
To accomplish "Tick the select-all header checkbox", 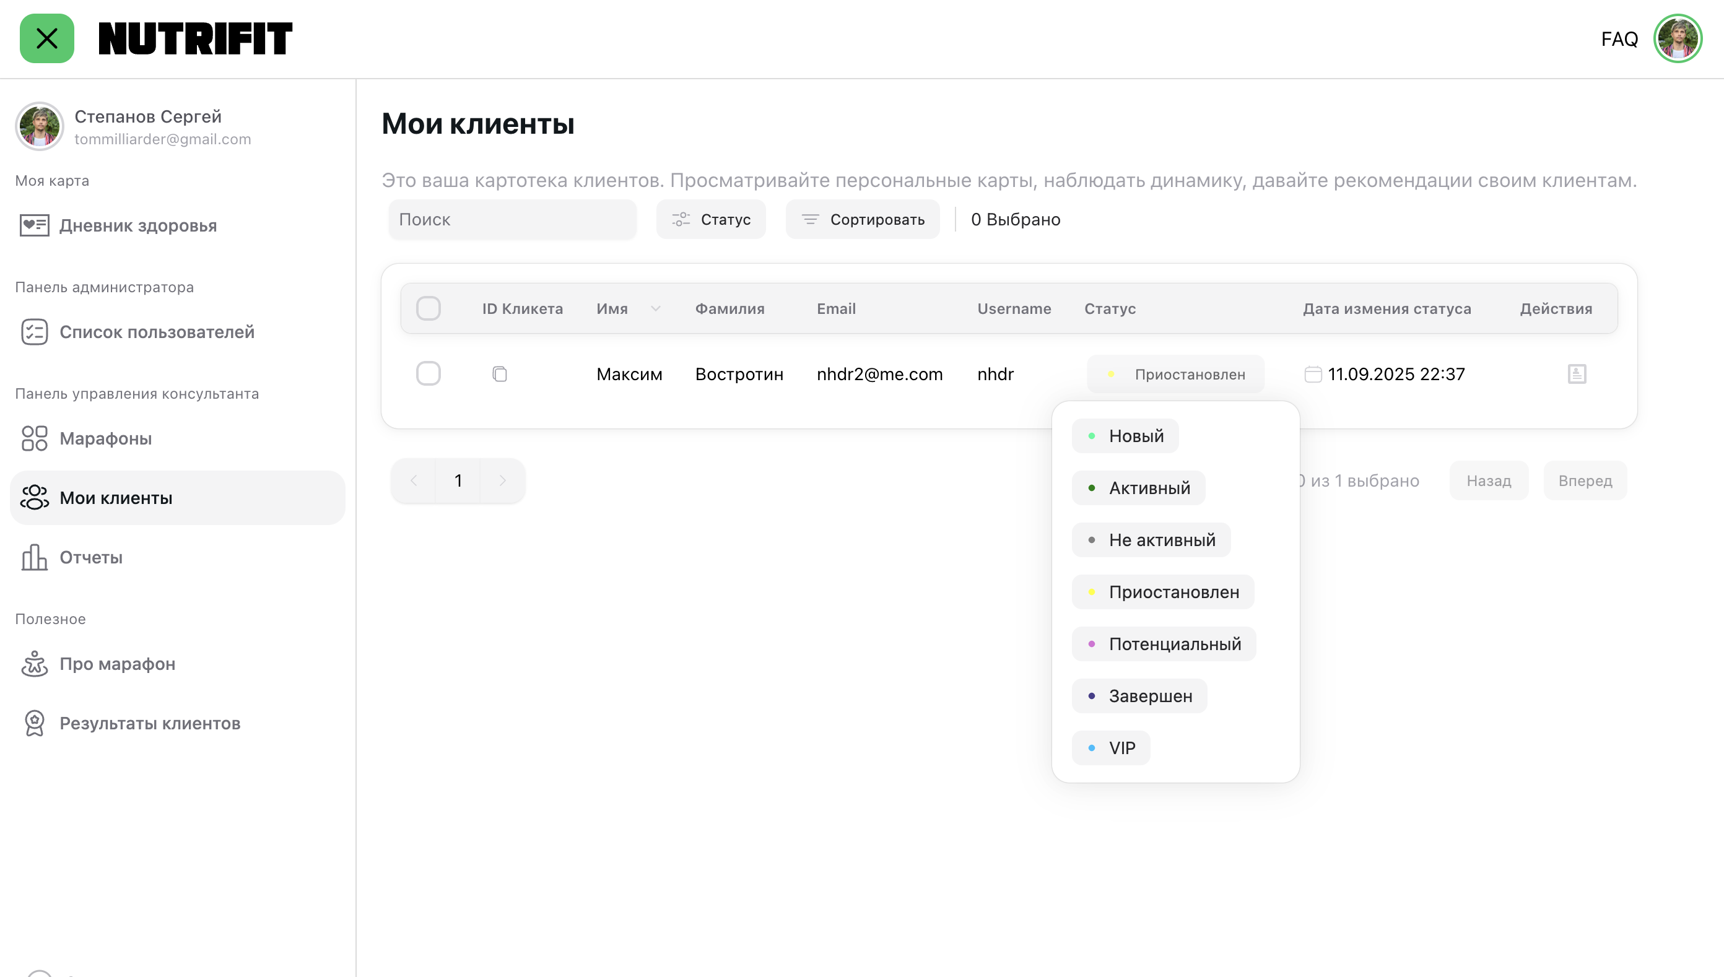I will (428, 309).
